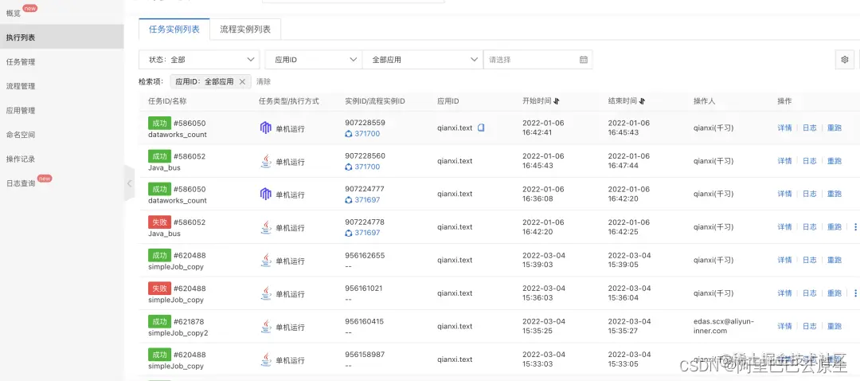The image size is (860, 381).
Task: Open the calendar icon in the date picker
Action: coord(584,59)
